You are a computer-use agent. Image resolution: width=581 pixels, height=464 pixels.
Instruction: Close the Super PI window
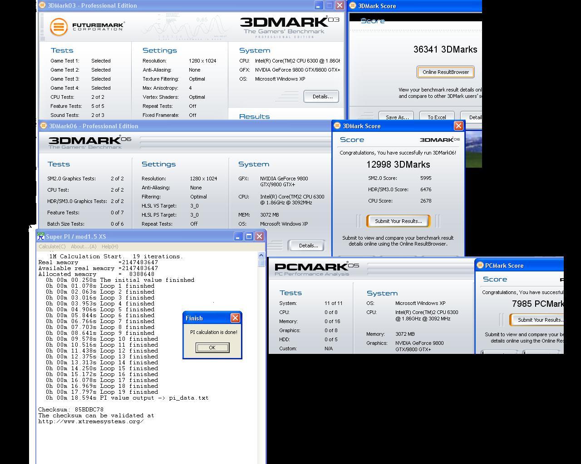tap(259, 237)
